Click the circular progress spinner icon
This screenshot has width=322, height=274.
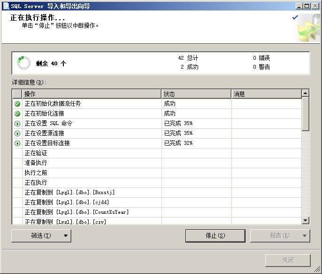coord(23,63)
